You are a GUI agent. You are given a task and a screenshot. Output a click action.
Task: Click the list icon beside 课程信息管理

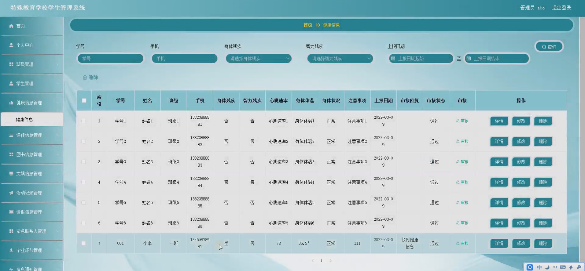pos(11,135)
